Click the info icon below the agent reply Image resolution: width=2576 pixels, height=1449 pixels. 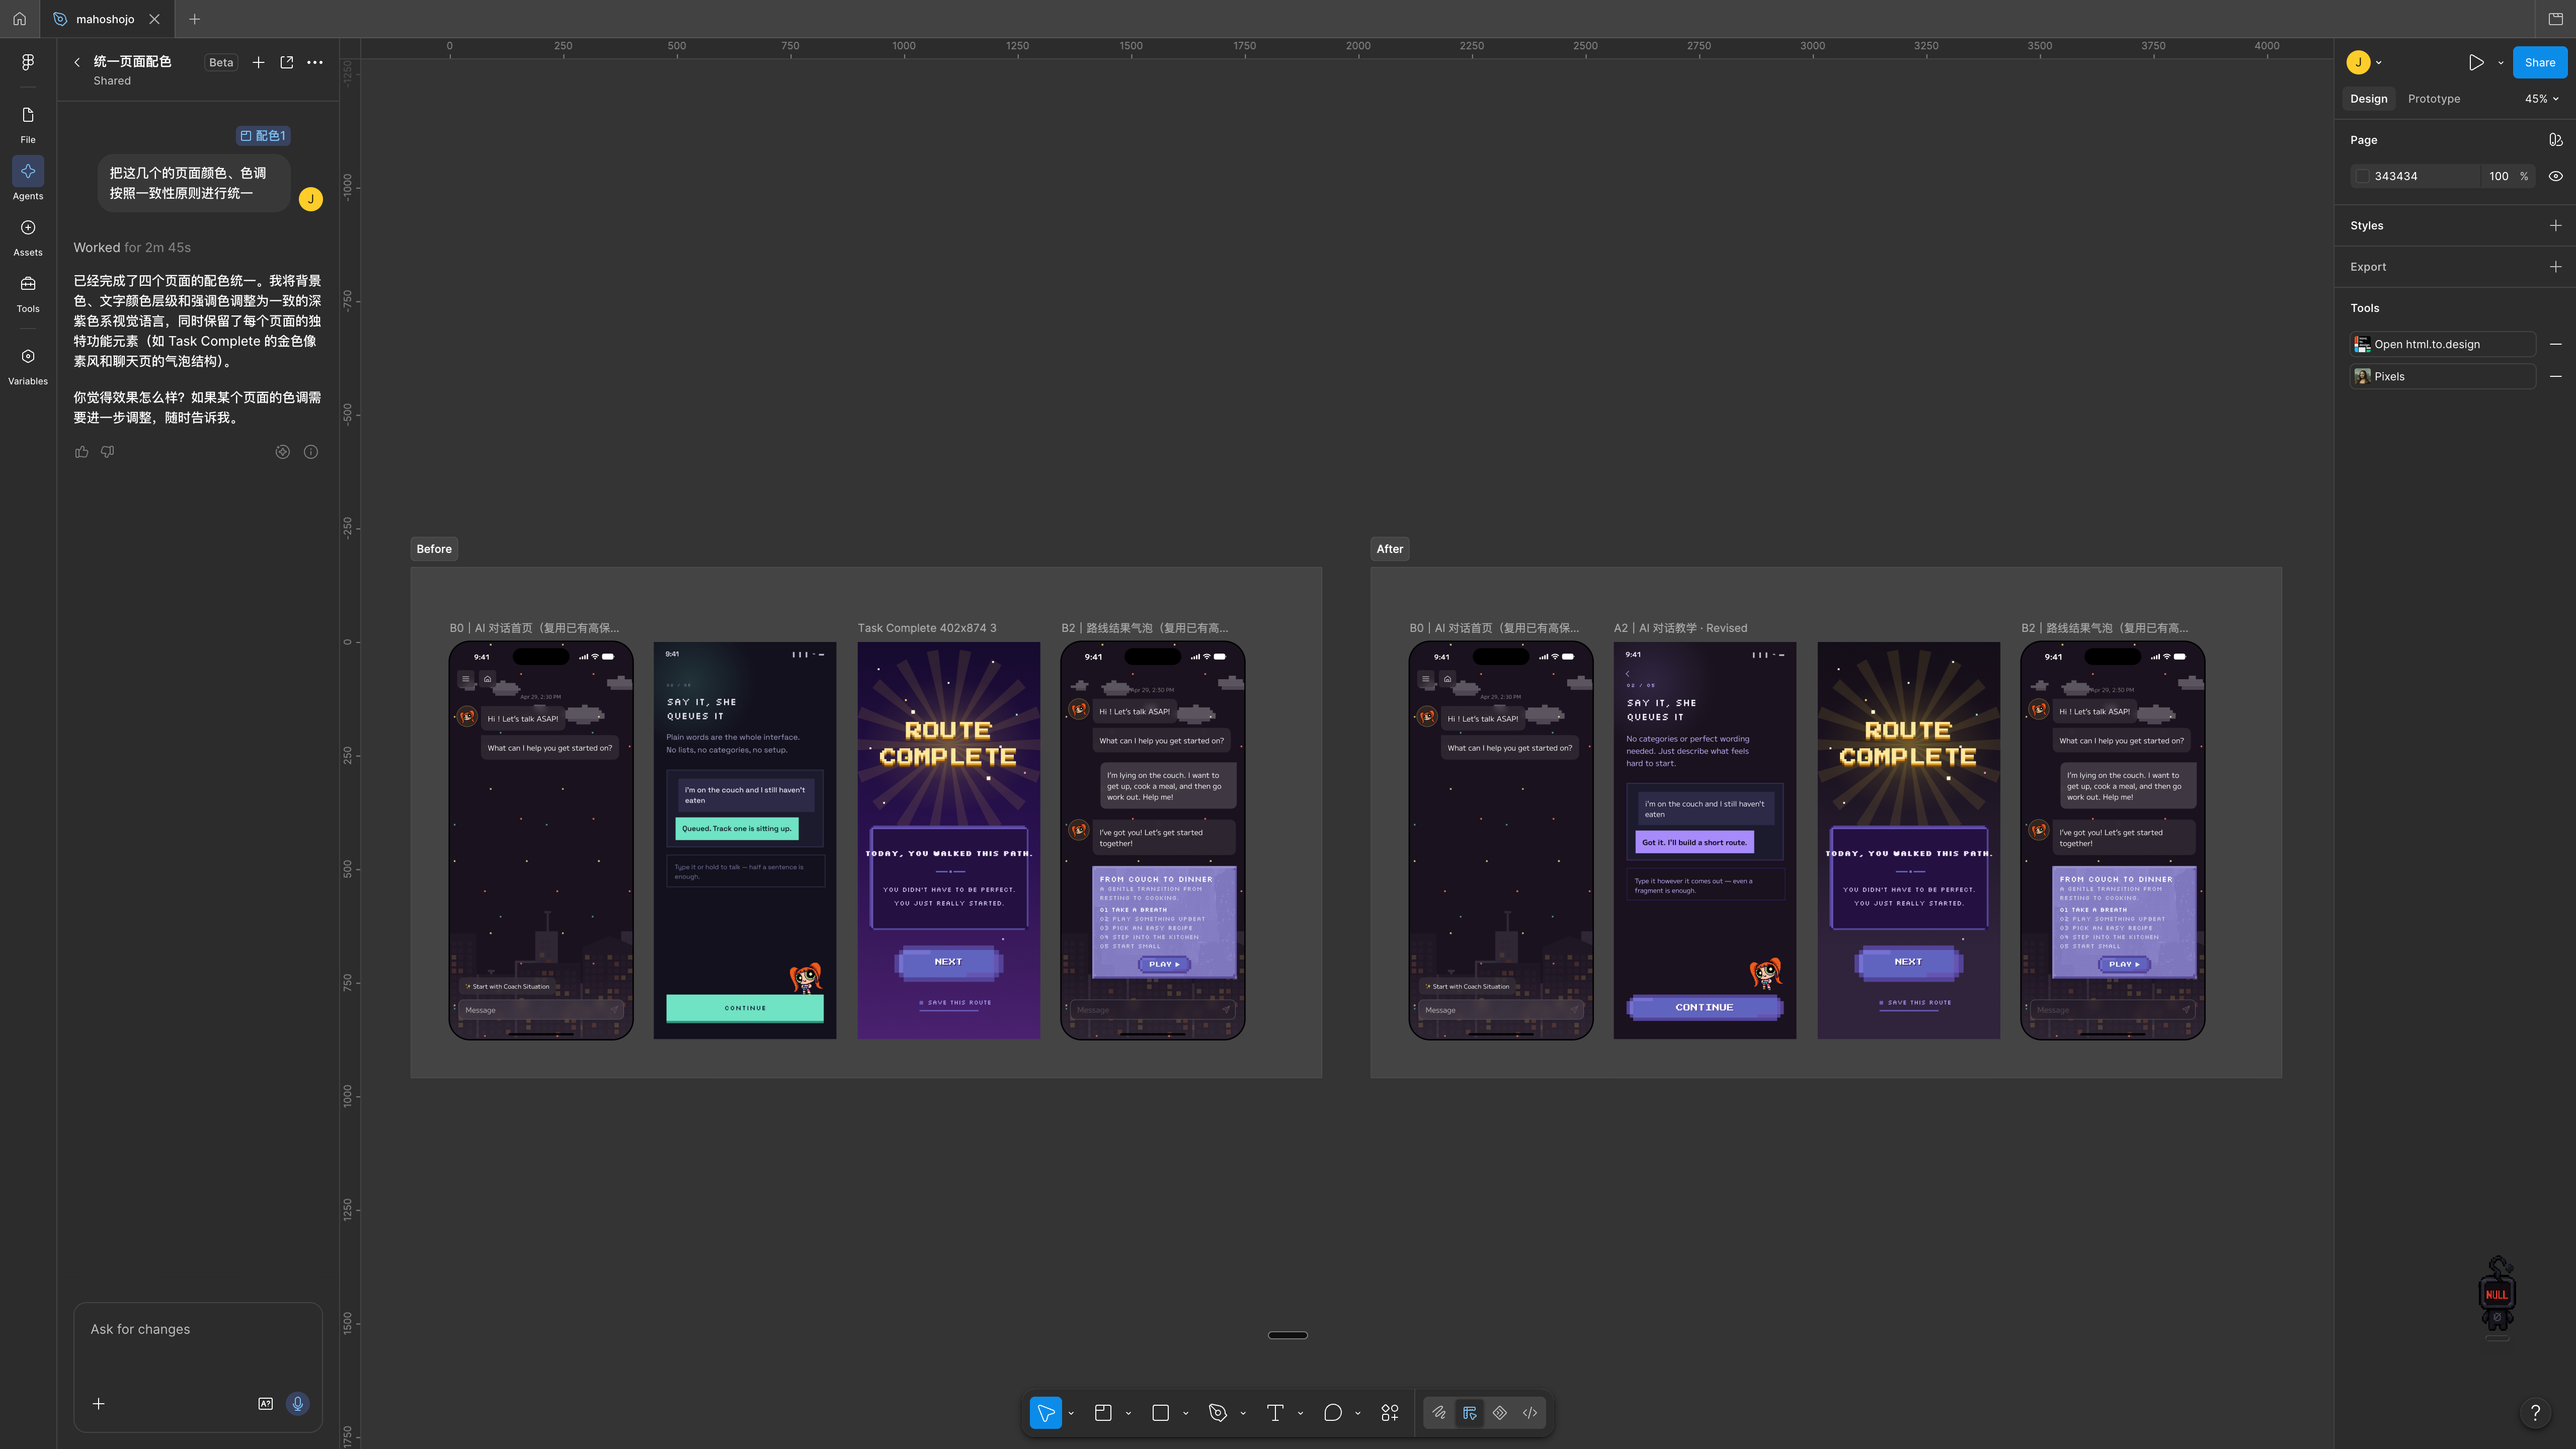pos(311,452)
